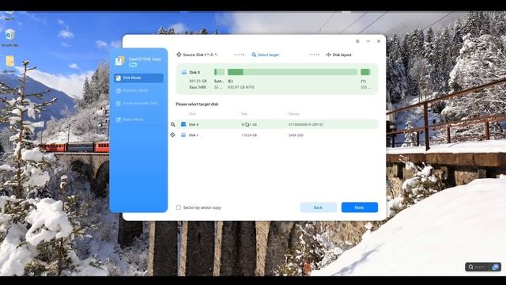Click the Disk column header
Image resolution: width=506 pixels, height=285 pixels.
tap(192, 114)
